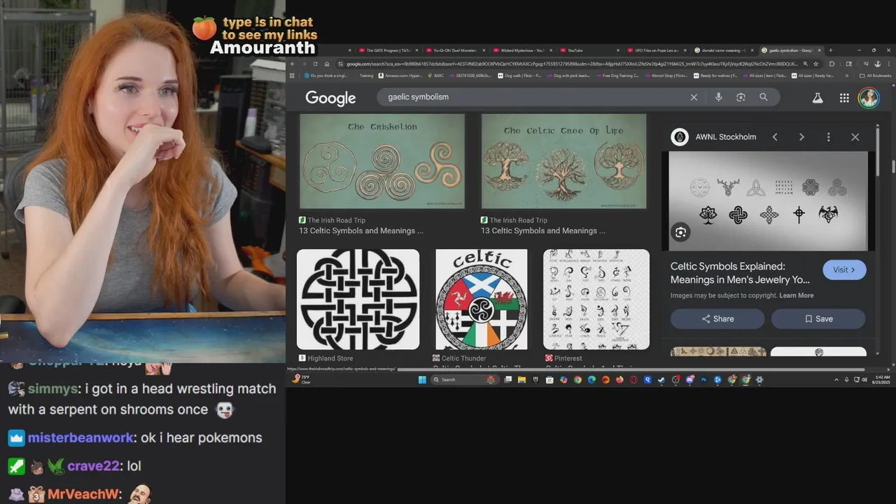This screenshot has height=504, width=896.
Task: Open a new Chrome tab
Action: 831,50
